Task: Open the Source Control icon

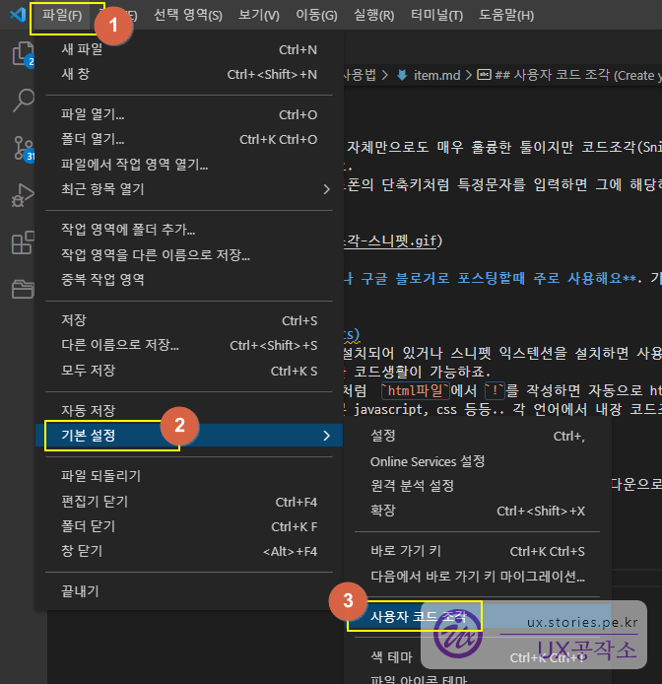Action: pos(23,148)
